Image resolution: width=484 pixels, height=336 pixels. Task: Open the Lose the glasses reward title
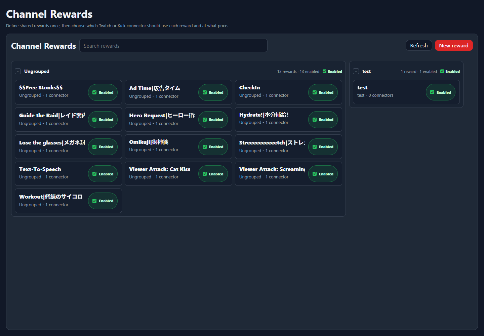52,142
